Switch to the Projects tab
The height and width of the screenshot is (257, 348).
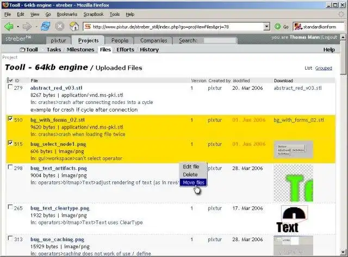coord(88,40)
